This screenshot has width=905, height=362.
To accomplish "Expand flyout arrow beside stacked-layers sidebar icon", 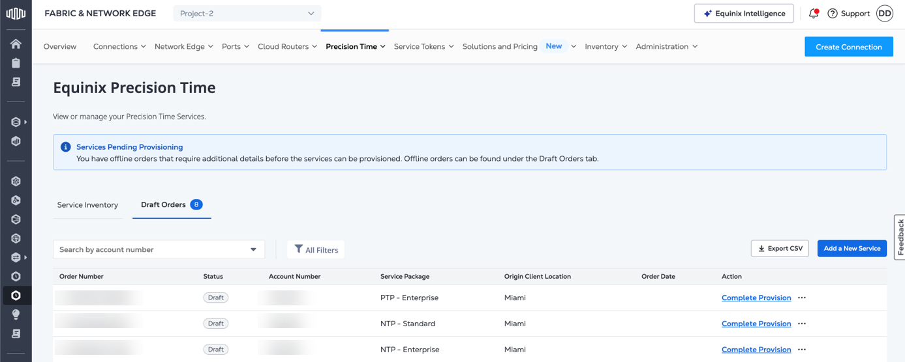I will pyautogui.click(x=25, y=122).
